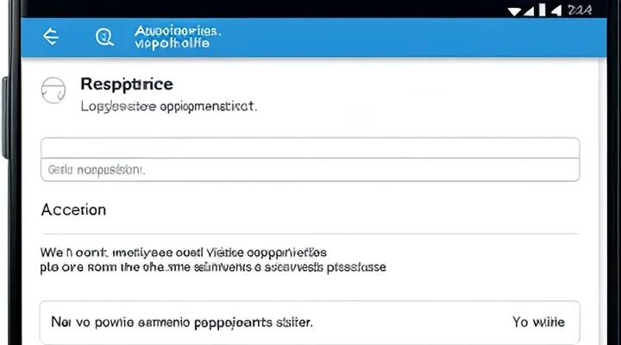
Task: Tap the subtitle line under Respptrice
Action: (x=168, y=108)
